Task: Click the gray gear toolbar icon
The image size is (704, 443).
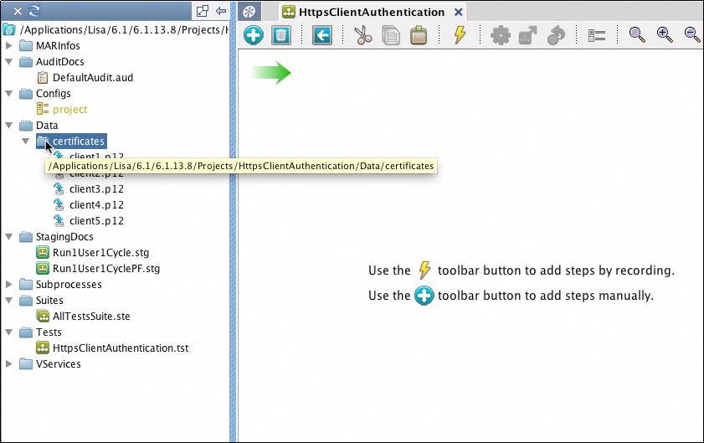Action: [x=501, y=35]
